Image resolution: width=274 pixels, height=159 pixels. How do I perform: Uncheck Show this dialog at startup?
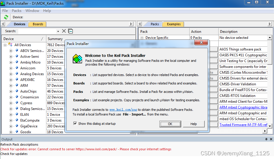coord(75,124)
